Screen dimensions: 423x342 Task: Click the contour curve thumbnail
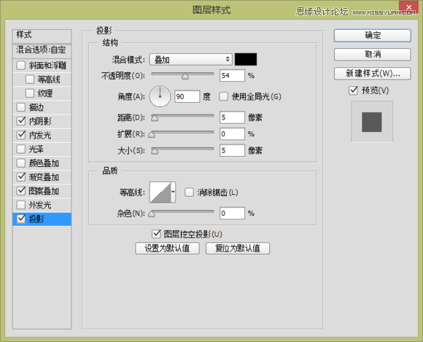(160, 193)
